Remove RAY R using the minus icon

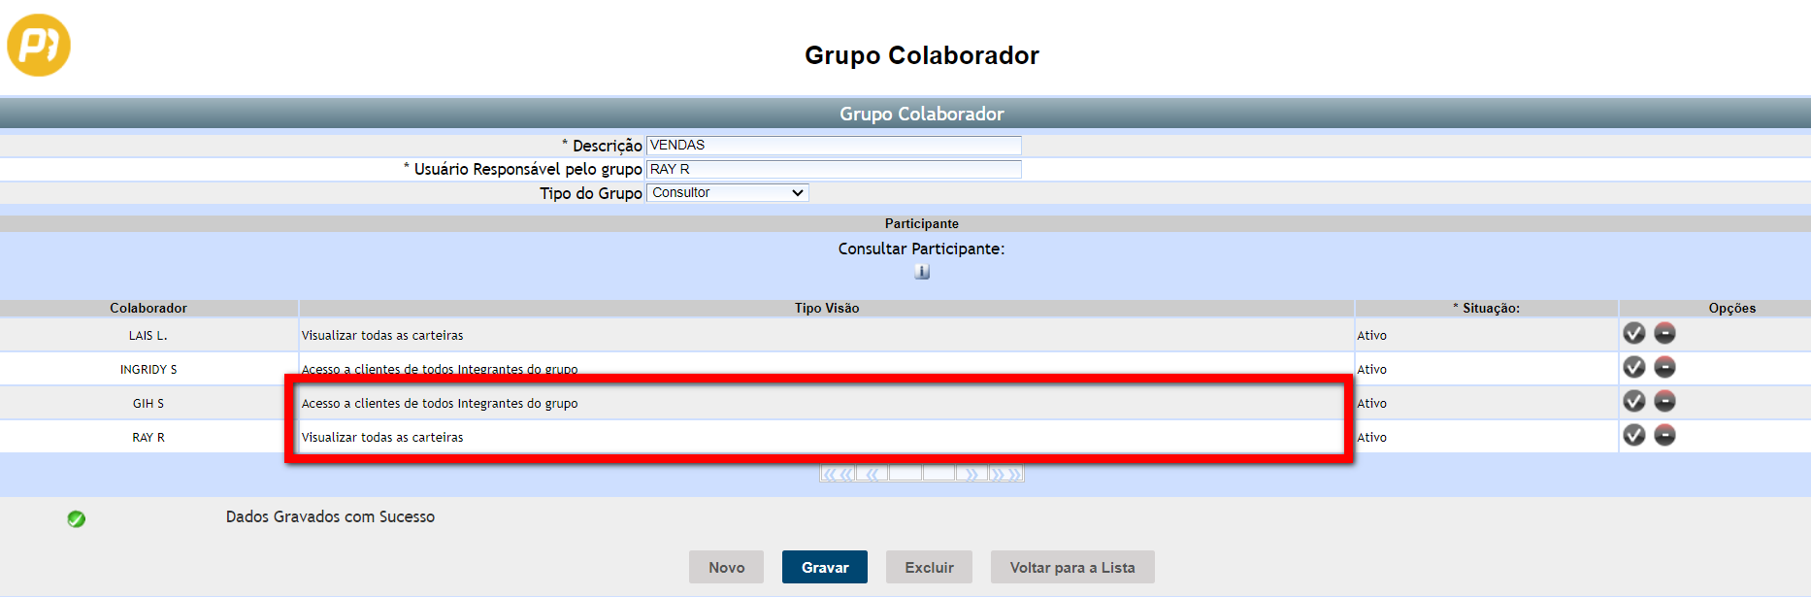(1664, 436)
